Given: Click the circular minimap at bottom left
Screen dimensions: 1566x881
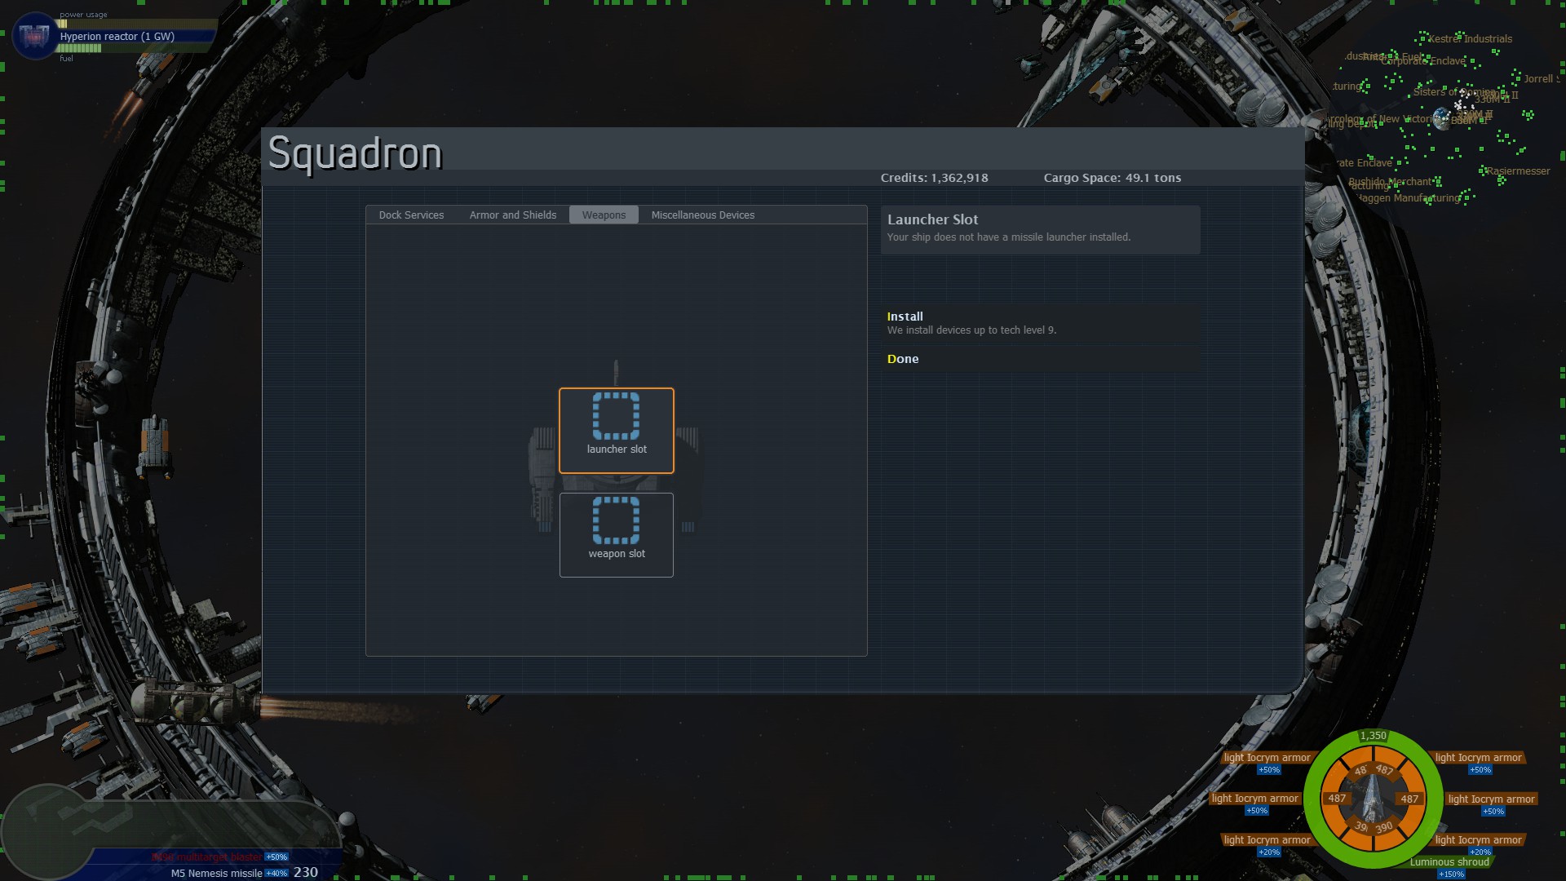Looking at the screenshot, I should click(x=47, y=834).
